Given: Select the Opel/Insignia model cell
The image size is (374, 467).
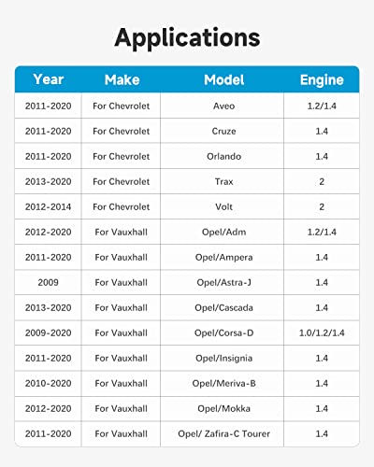Looking at the screenshot, I should pos(223,358).
